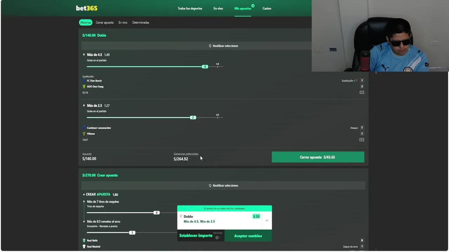Click the Mis apuestas count badge
Image resolution: width=449 pixels, height=252 pixels.
point(253,6)
